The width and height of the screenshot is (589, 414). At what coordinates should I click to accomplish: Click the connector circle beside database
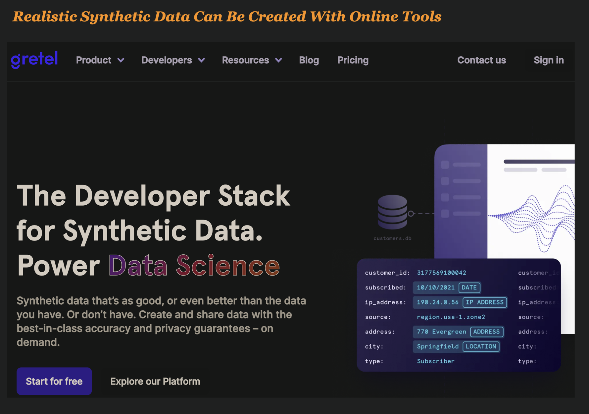(411, 214)
